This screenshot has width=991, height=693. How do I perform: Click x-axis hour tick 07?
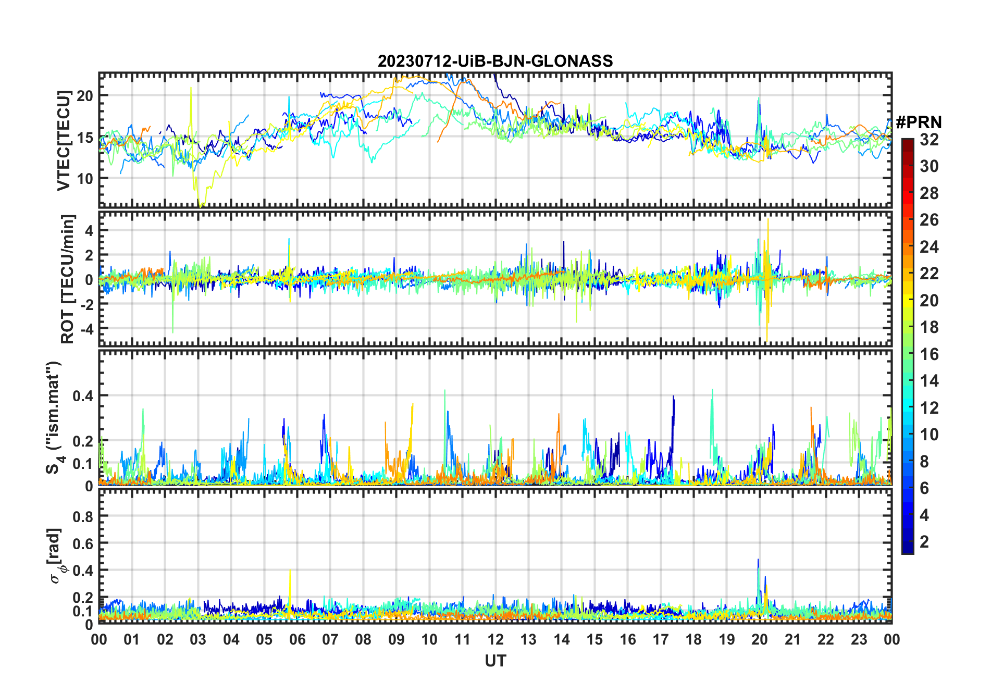coord(330,639)
